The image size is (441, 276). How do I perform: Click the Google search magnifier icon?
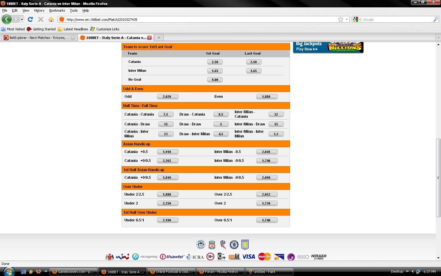(435, 19)
